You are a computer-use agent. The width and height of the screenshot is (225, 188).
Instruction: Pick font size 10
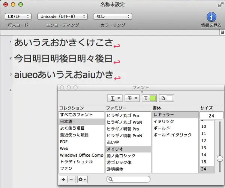tap(207, 127)
